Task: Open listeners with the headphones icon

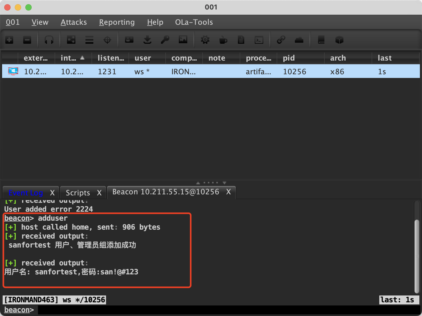Action: (x=49, y=40)
